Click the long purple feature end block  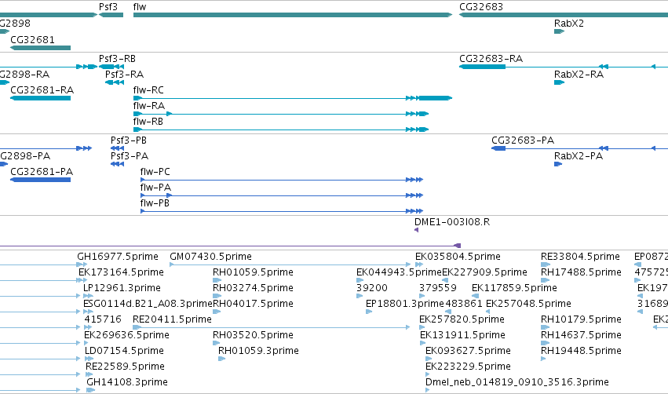click(x=458, y=246)
